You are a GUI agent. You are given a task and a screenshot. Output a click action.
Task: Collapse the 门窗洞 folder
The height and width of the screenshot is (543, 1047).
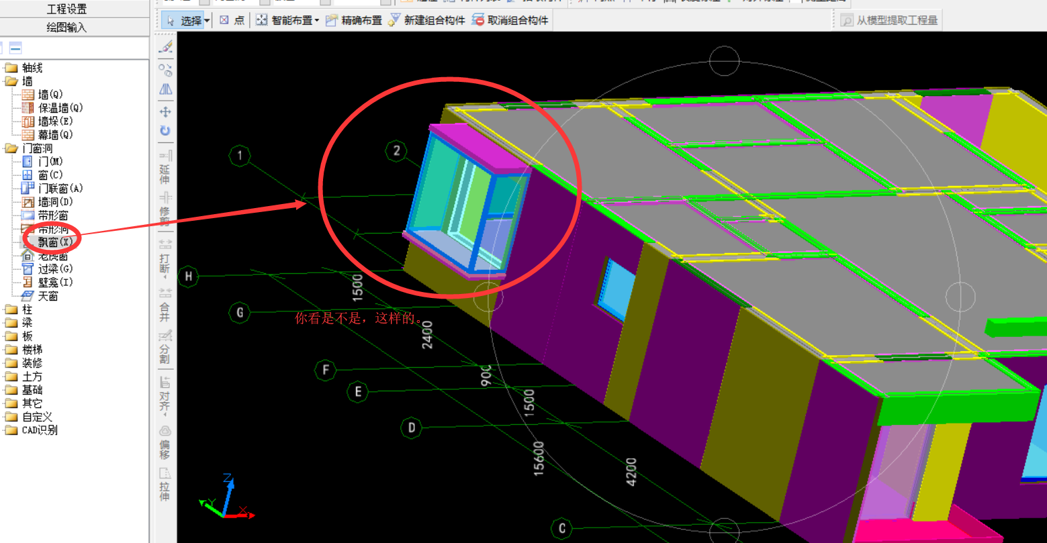(11, 148)
